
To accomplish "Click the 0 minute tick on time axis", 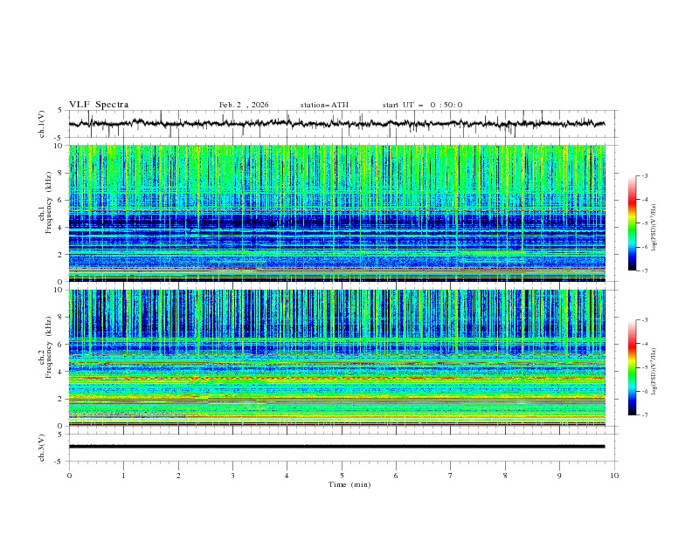I will tap(69, 476).
